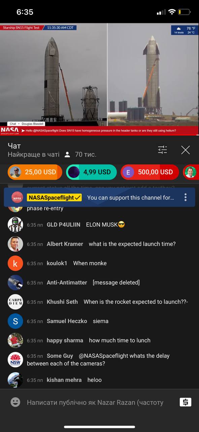Image resolution: width=199 pixels, height=432 pixels.
Task: Select the 500,00 USD Super Chat chip
Action: [x=150, y=172]
